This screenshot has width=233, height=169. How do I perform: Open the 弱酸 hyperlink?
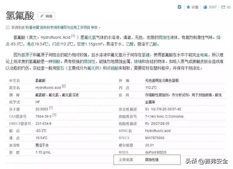56,61
